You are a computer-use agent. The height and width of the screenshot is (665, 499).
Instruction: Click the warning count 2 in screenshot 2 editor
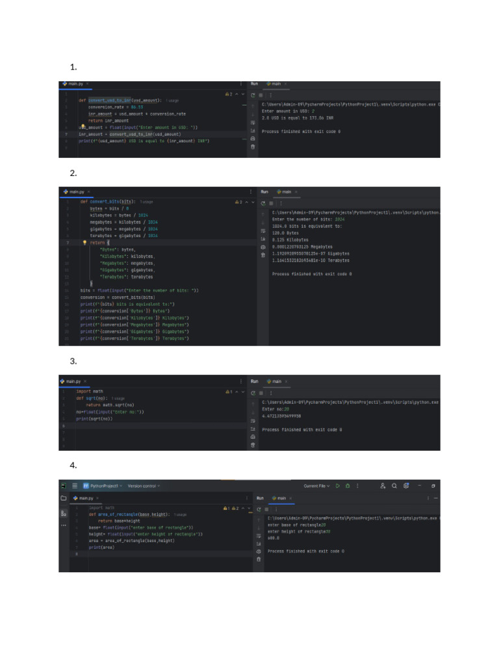[x=239, y=202]
